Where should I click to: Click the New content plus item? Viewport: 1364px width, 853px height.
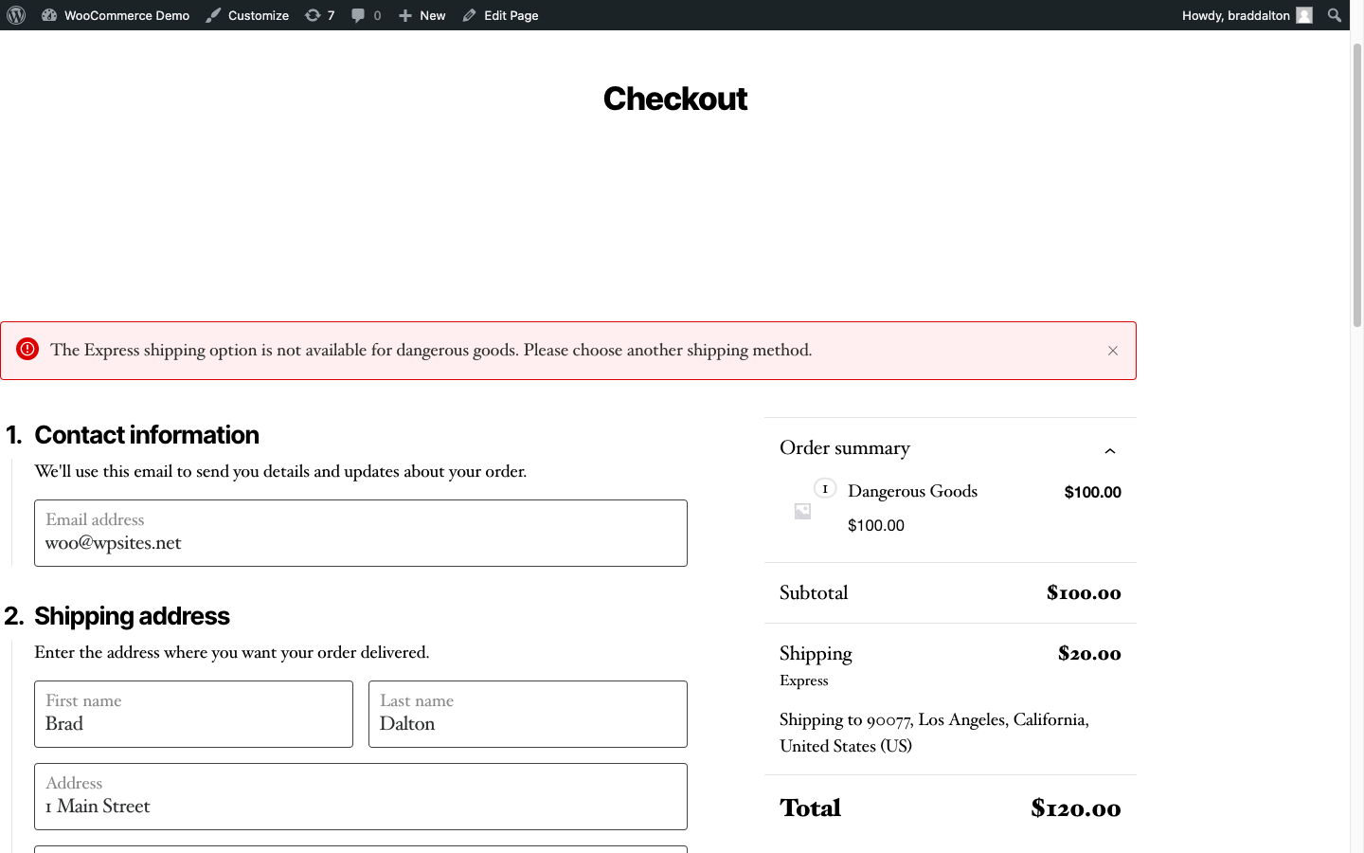422,15
